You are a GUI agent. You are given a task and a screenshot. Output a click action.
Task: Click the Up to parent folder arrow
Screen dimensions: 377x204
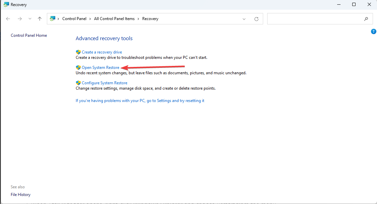(40, 19)
